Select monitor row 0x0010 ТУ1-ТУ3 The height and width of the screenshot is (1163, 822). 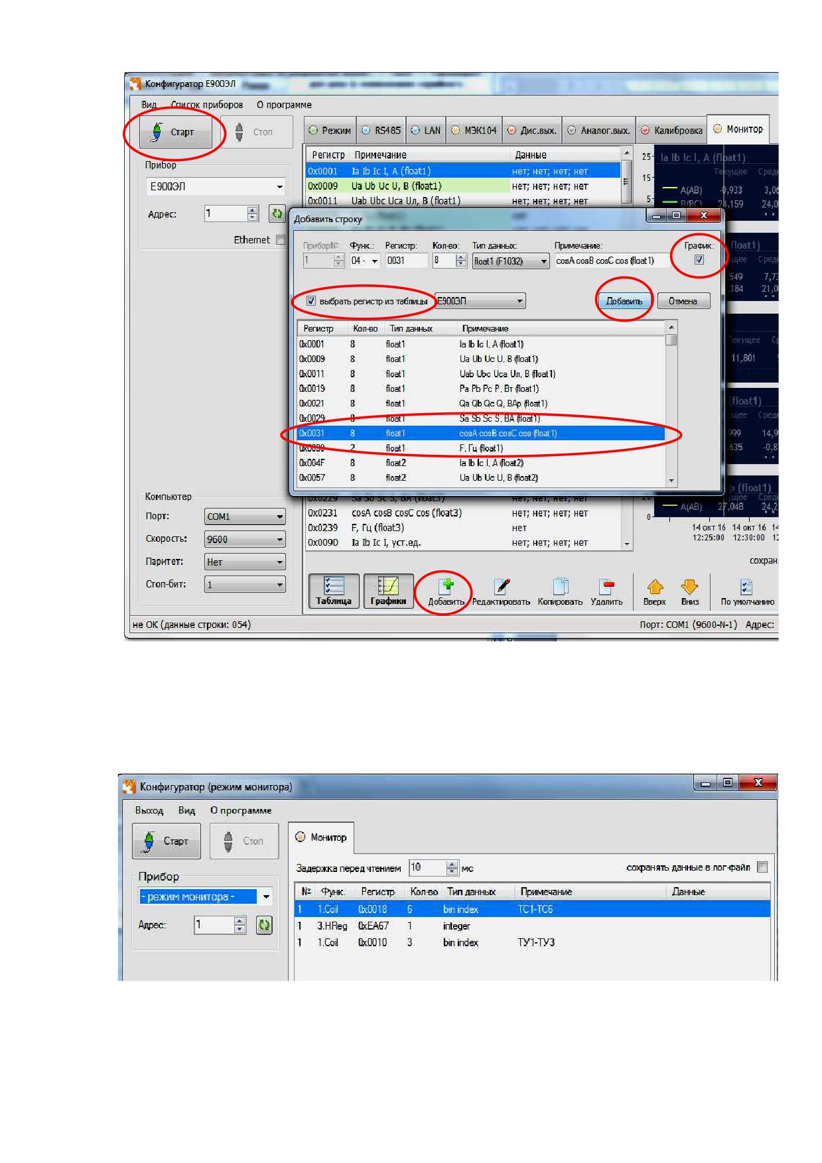point(532,942)
